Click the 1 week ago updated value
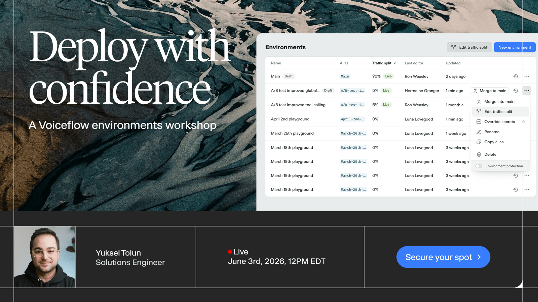 tap(456, 134)
